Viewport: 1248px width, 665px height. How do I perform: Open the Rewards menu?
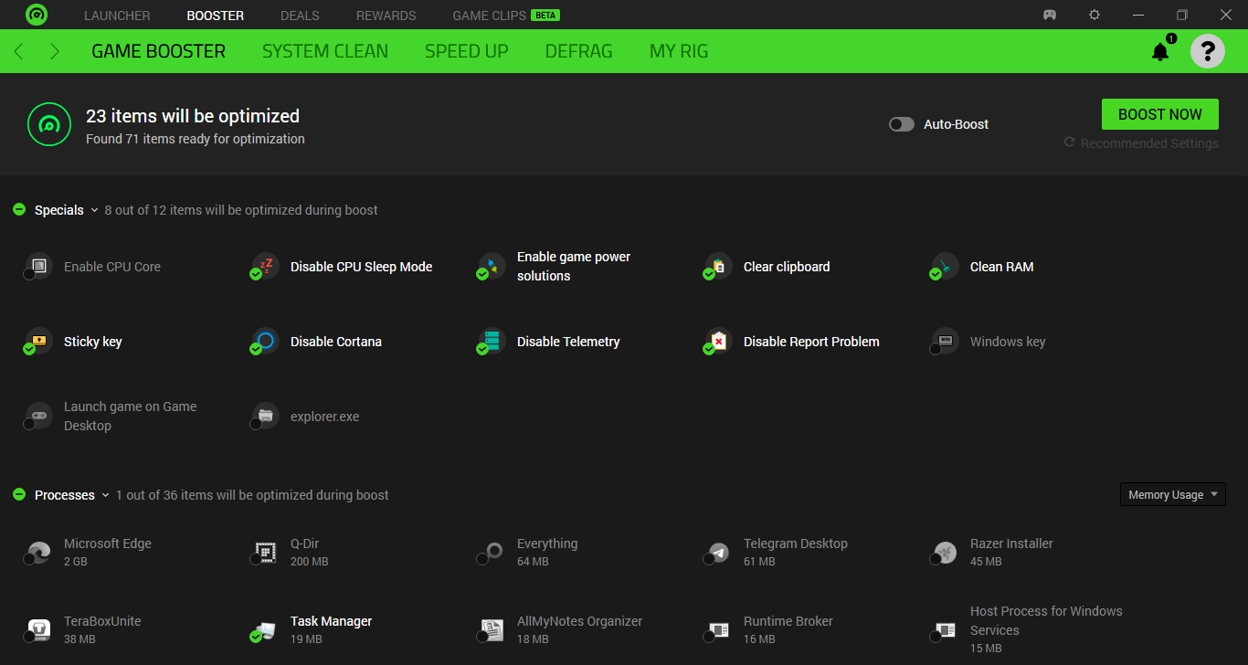coord(386,16)
